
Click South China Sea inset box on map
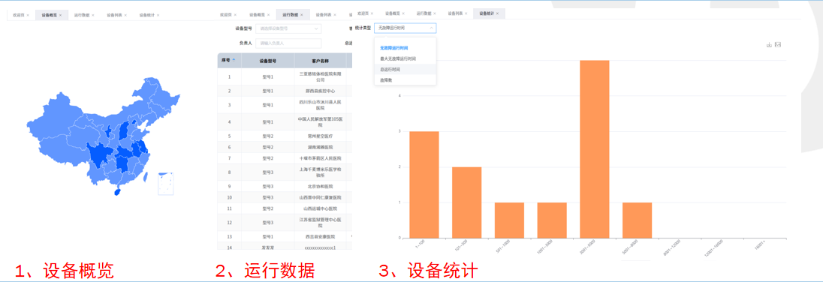click(165, 184)
